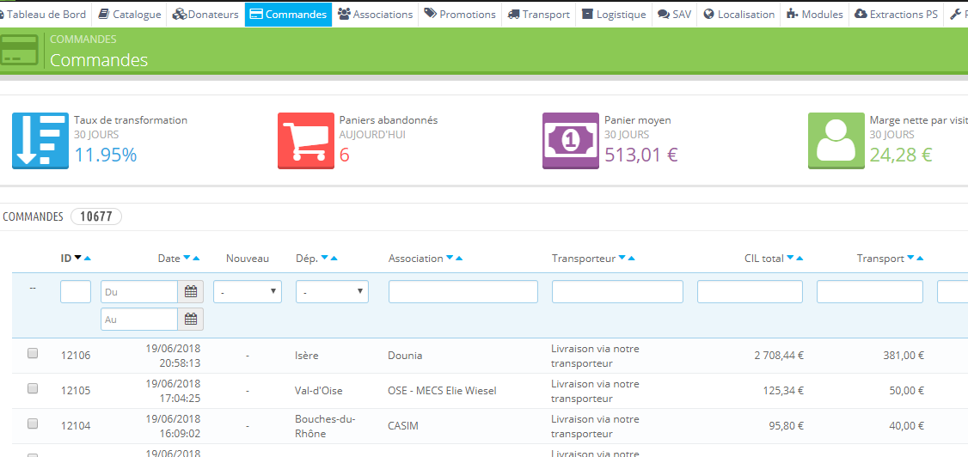This screenshot has width=968, height=457.
Task: Select checkbox for order 12106
Action: coord(33,353)
